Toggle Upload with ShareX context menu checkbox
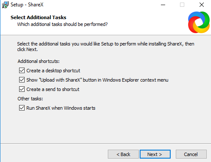211x162 pixels. [x=22, y=80]
